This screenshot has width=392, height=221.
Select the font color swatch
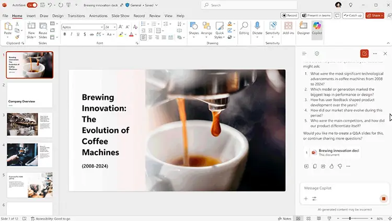(131, 34)
